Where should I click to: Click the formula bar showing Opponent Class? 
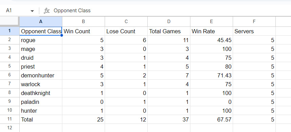coord(171,11)
